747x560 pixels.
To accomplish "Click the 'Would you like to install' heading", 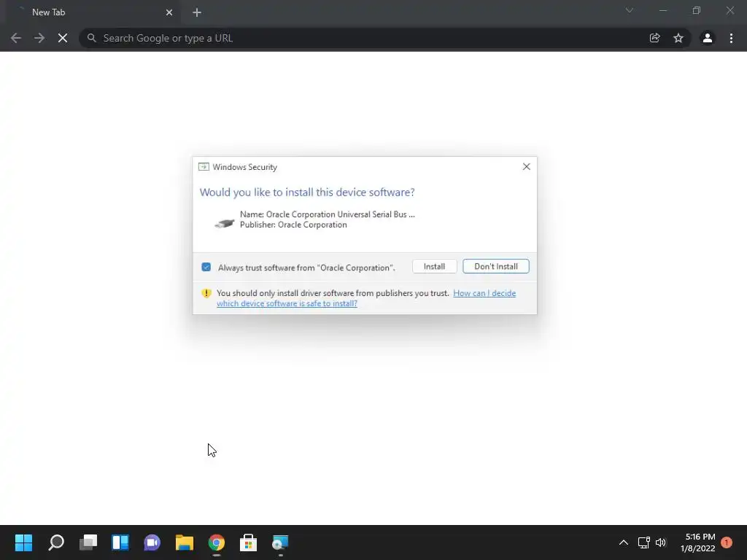I will 307,192.
